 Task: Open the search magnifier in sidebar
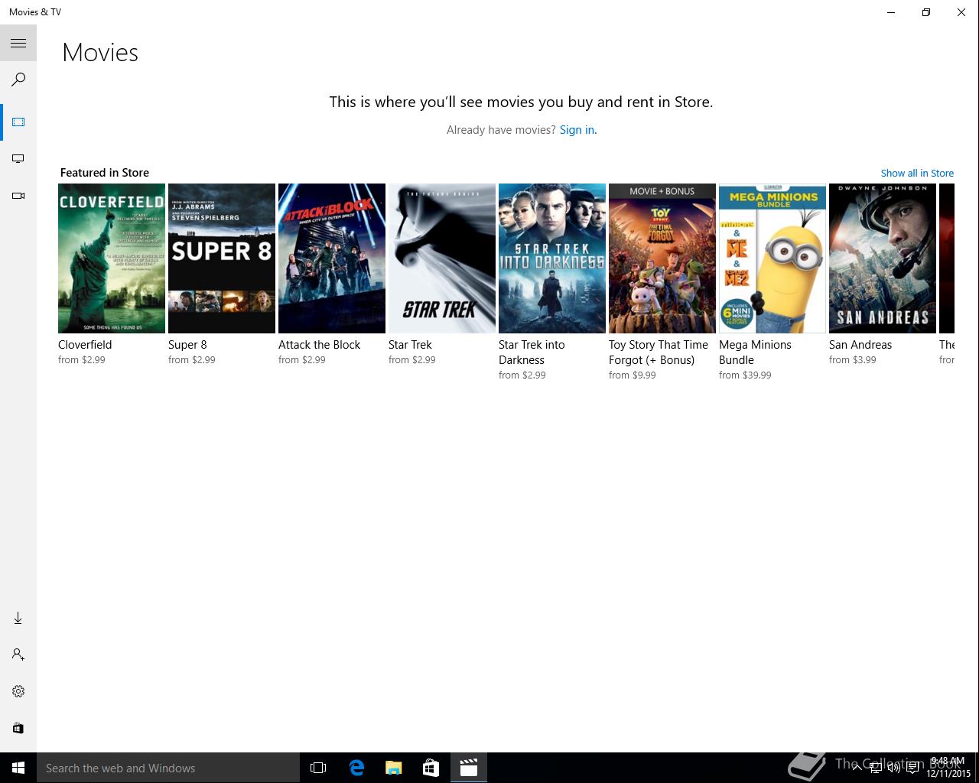coord(18,80)
